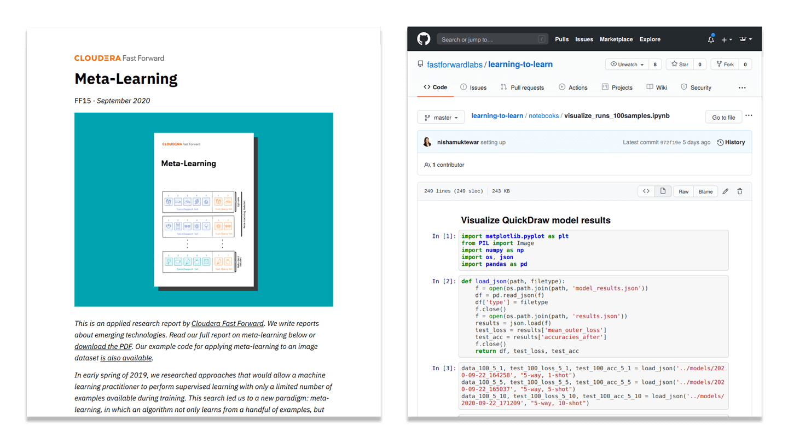Viewport: 788px width, 443px height.
Task: Click the Go to file button
Action: pos(723,118)
